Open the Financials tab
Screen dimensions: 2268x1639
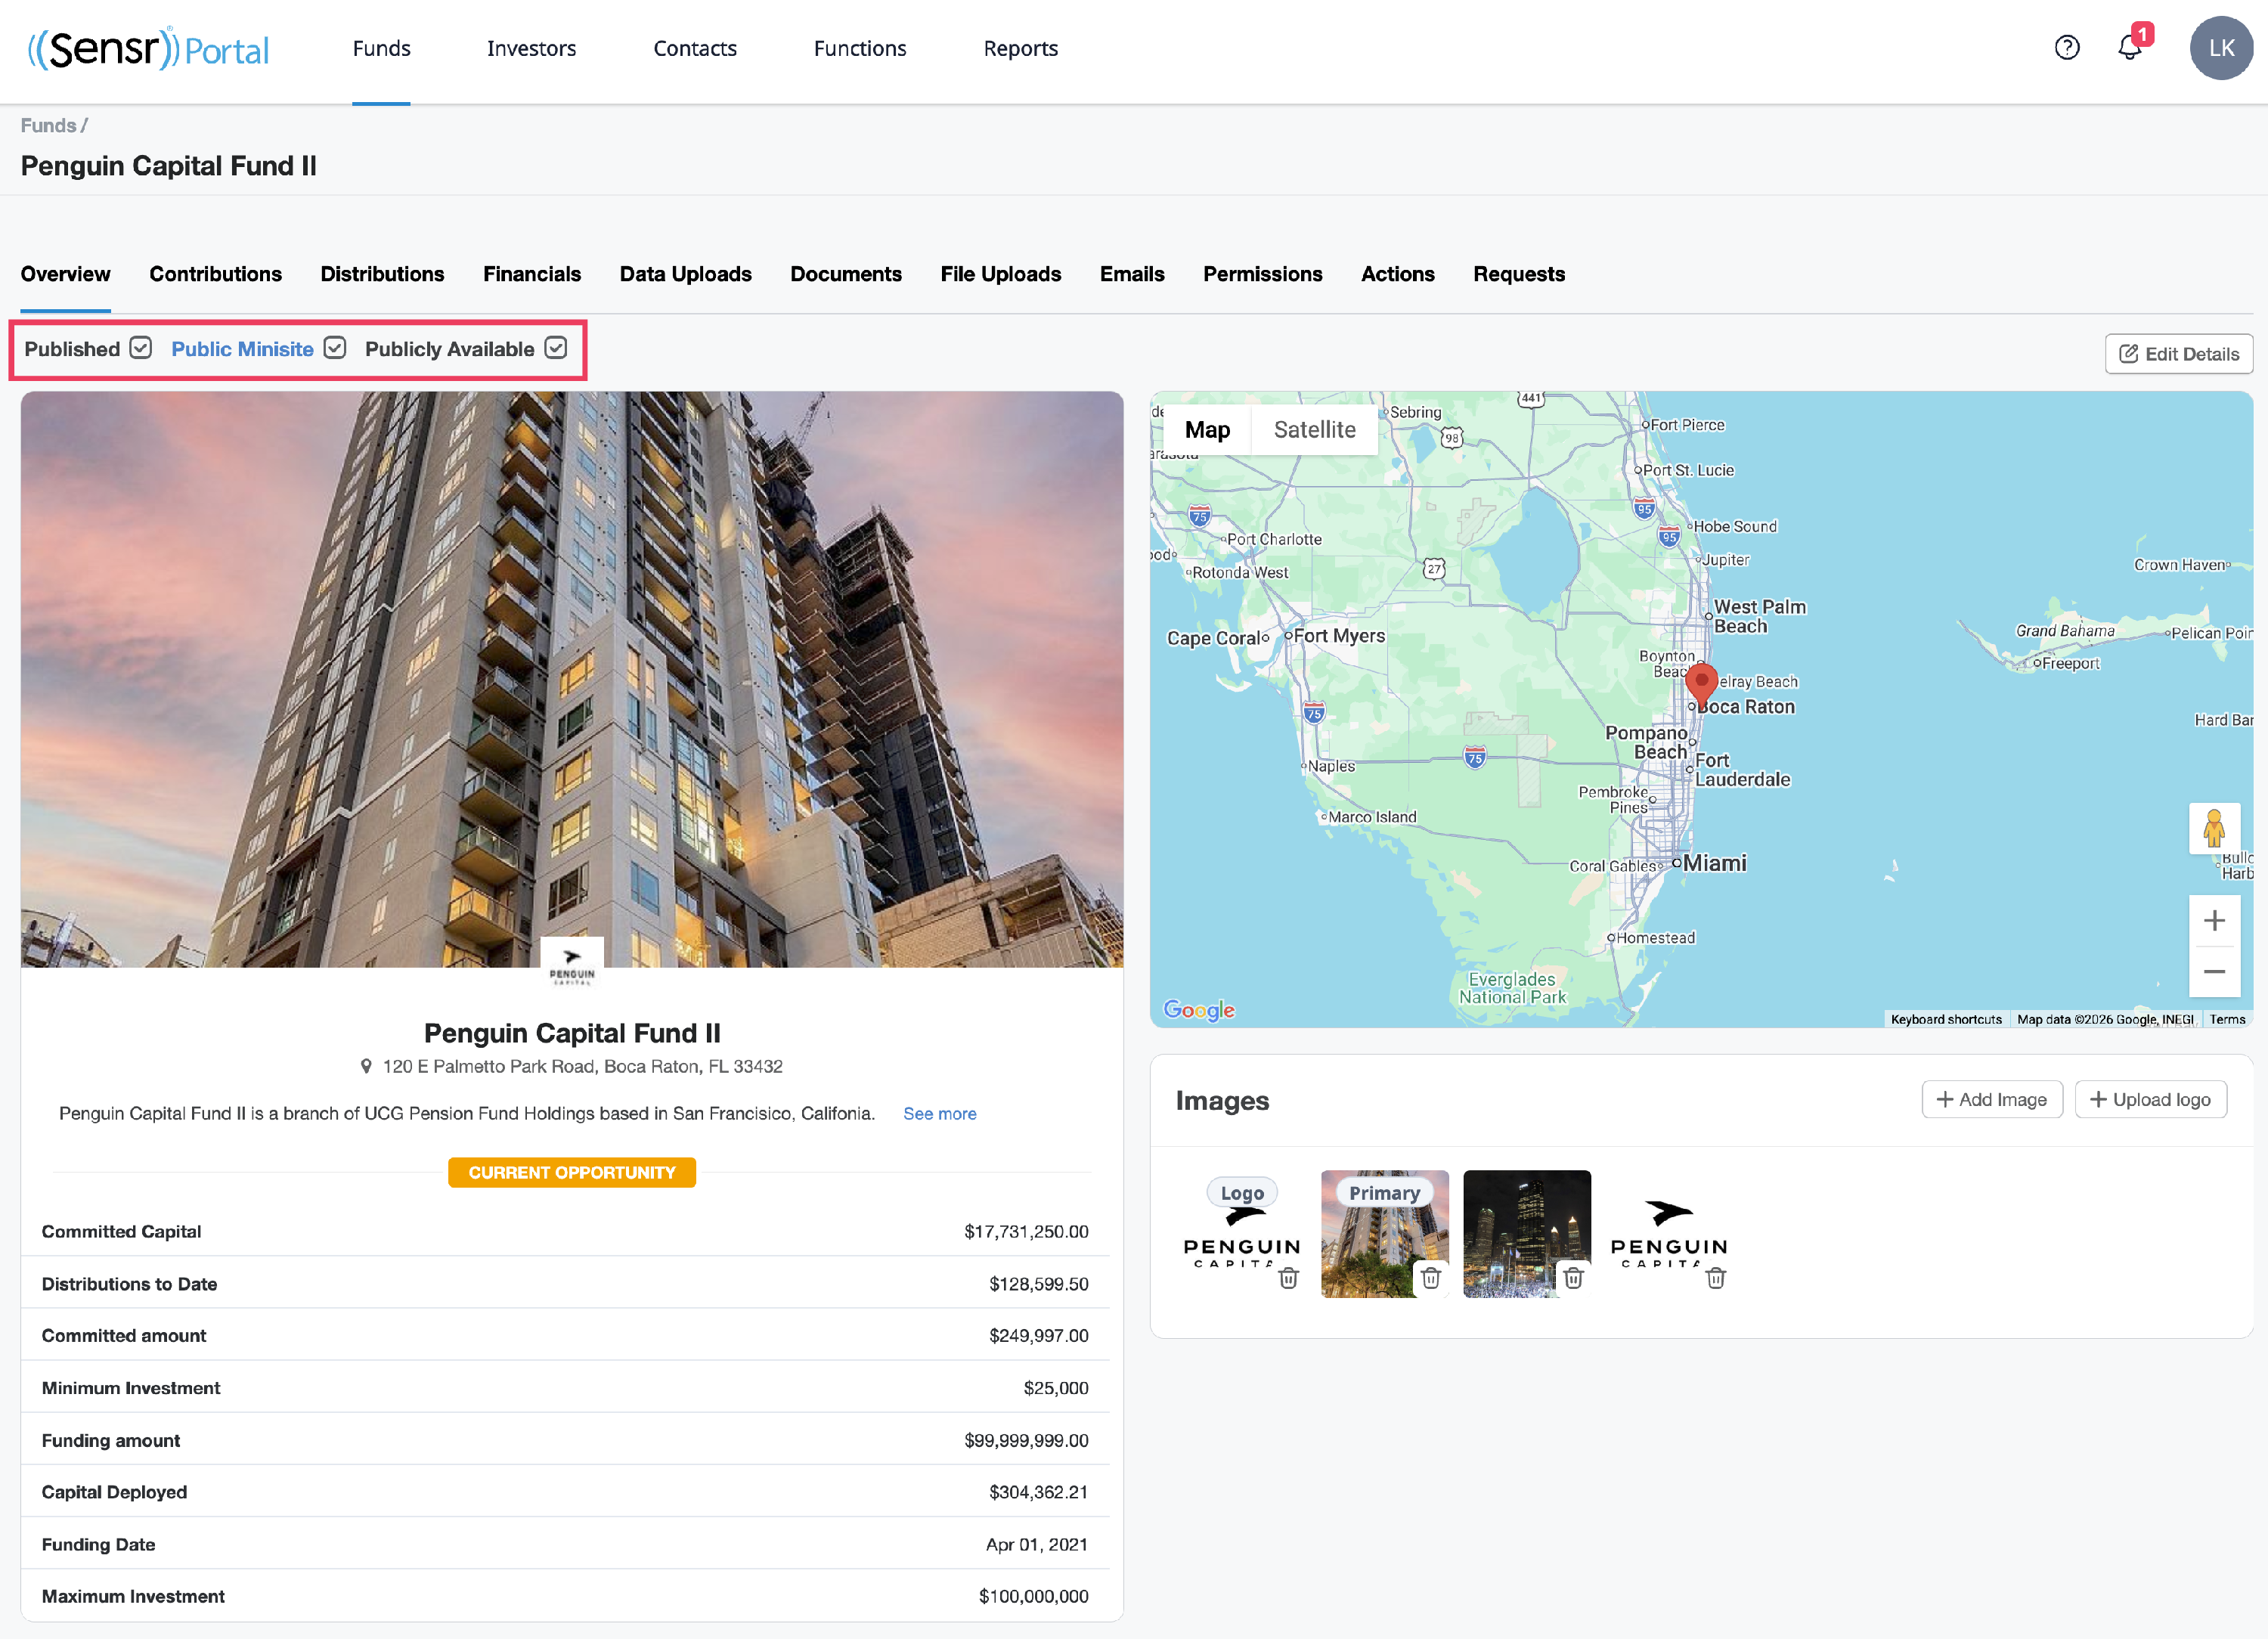pos(531,274)
